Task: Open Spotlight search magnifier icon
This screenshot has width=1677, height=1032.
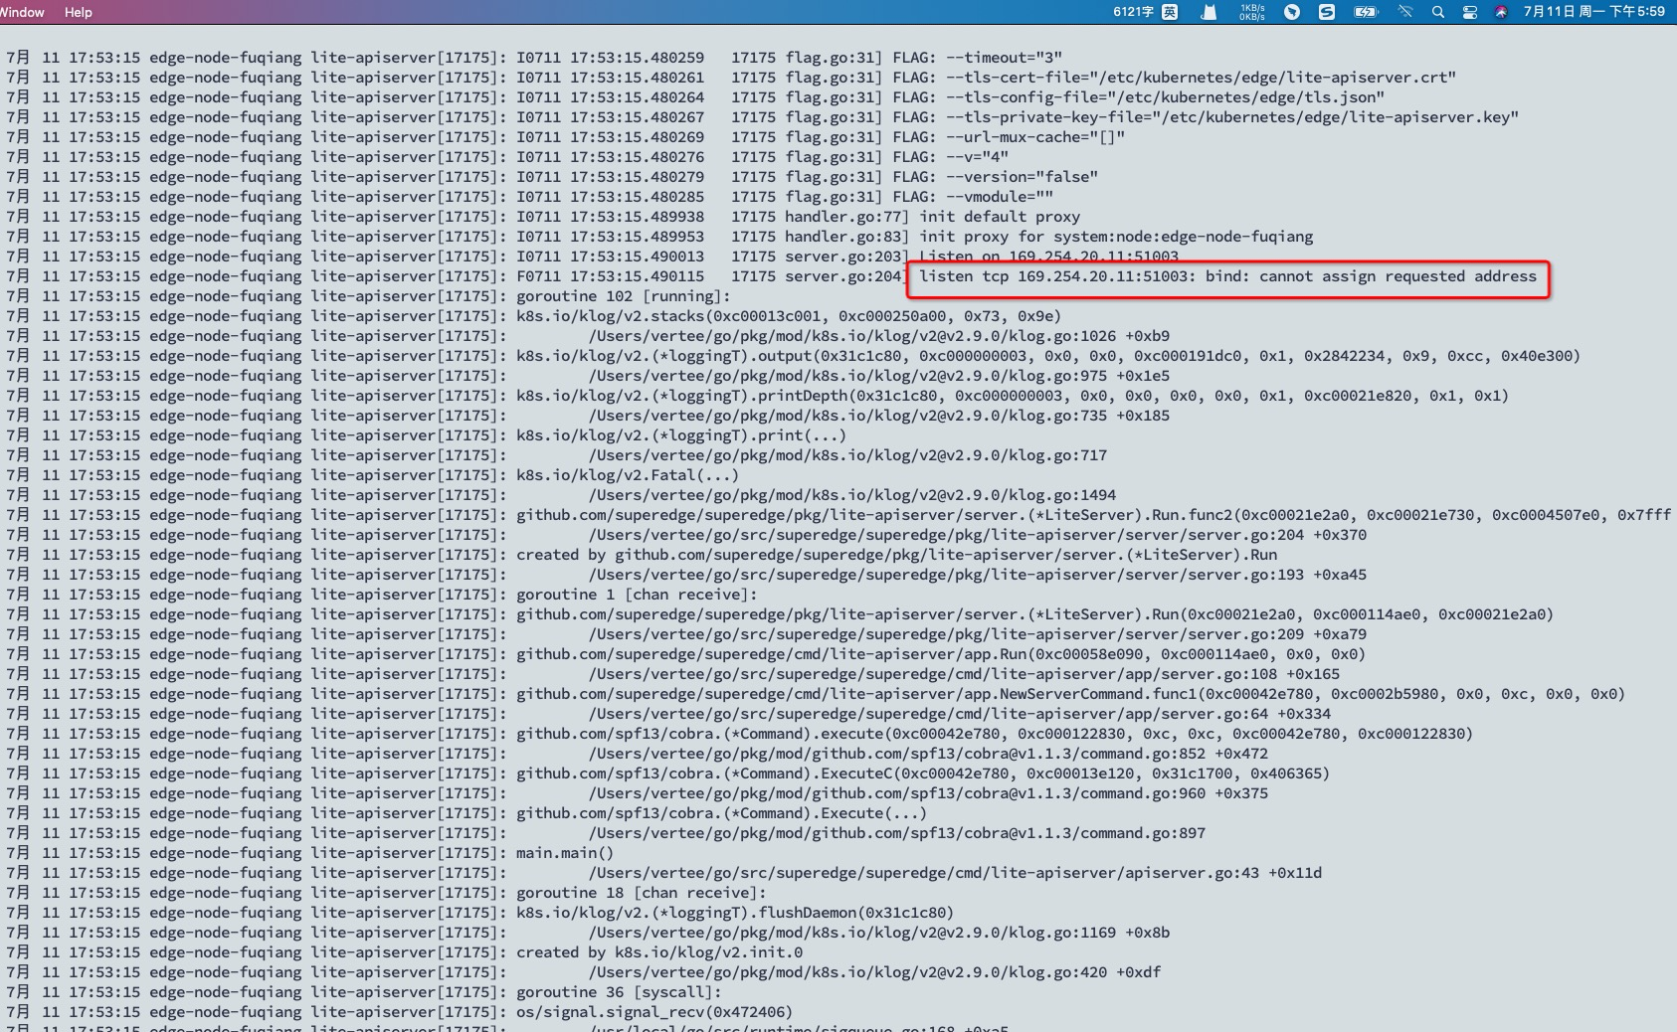Action: [x=1437, y=12]
